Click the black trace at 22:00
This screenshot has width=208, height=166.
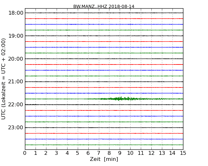(104, 105)
